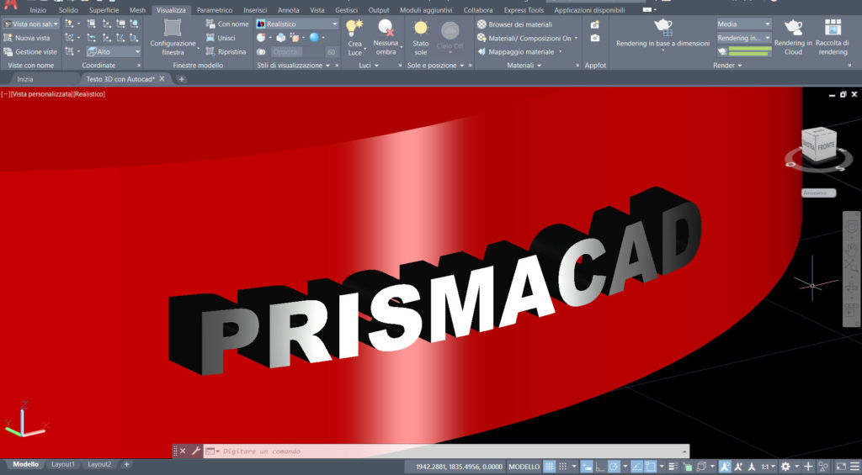Image resolution: width=862 pixels, height=475 pixels.
Task: Click the upper Appfot panel icon
Action: [595, 24]
